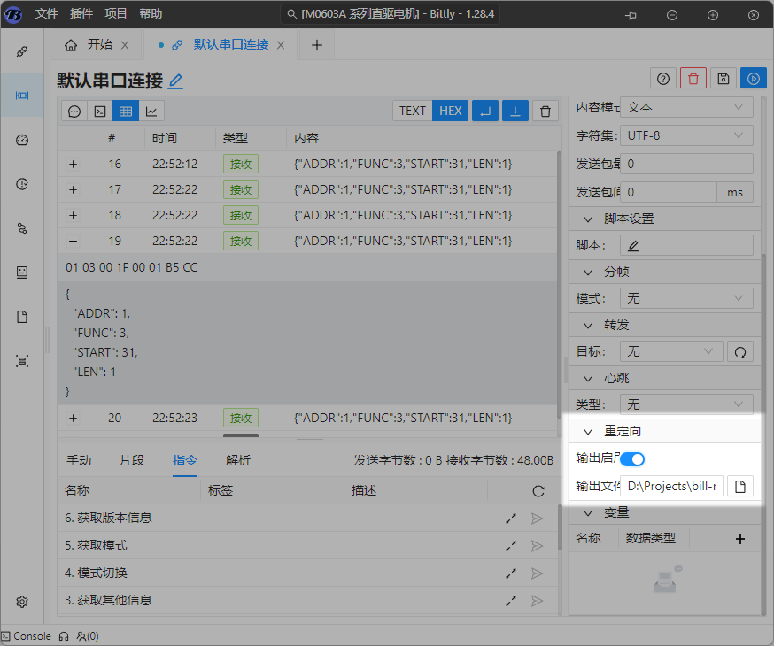Disable the 输出启用 output switch

[632, 459]
